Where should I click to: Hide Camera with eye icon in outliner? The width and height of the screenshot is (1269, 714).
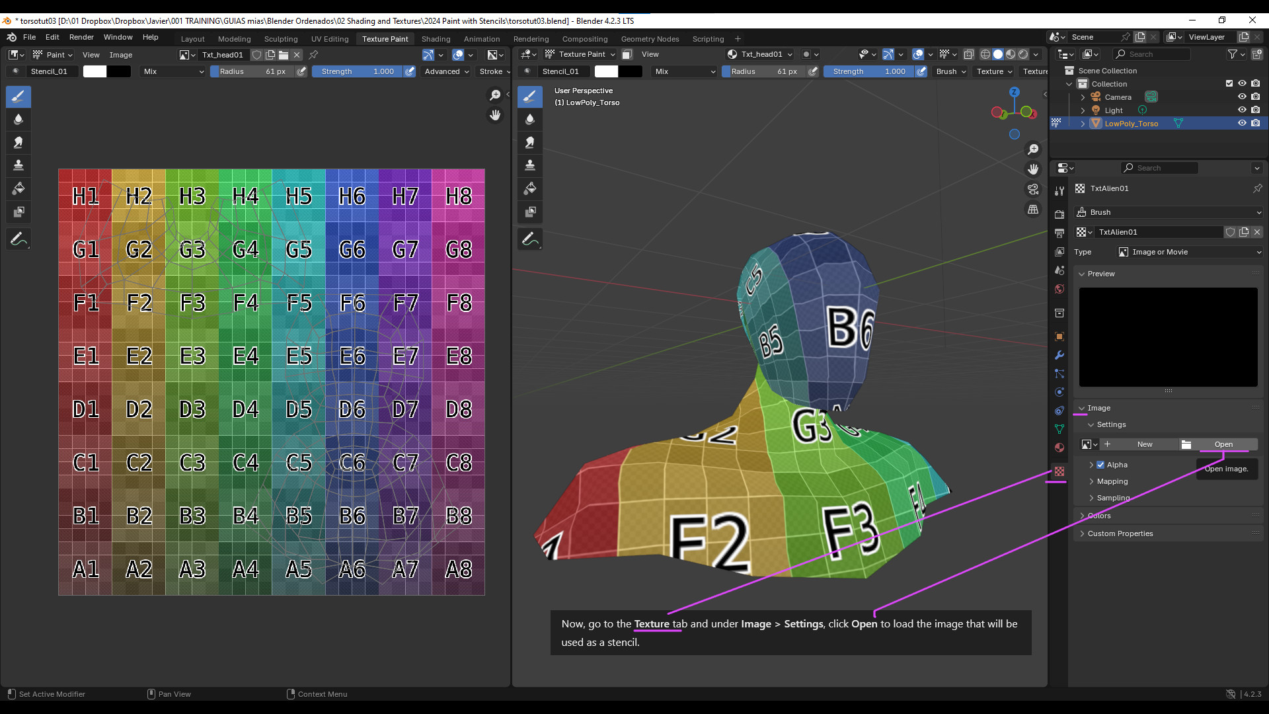click(x=1242, y=97)
